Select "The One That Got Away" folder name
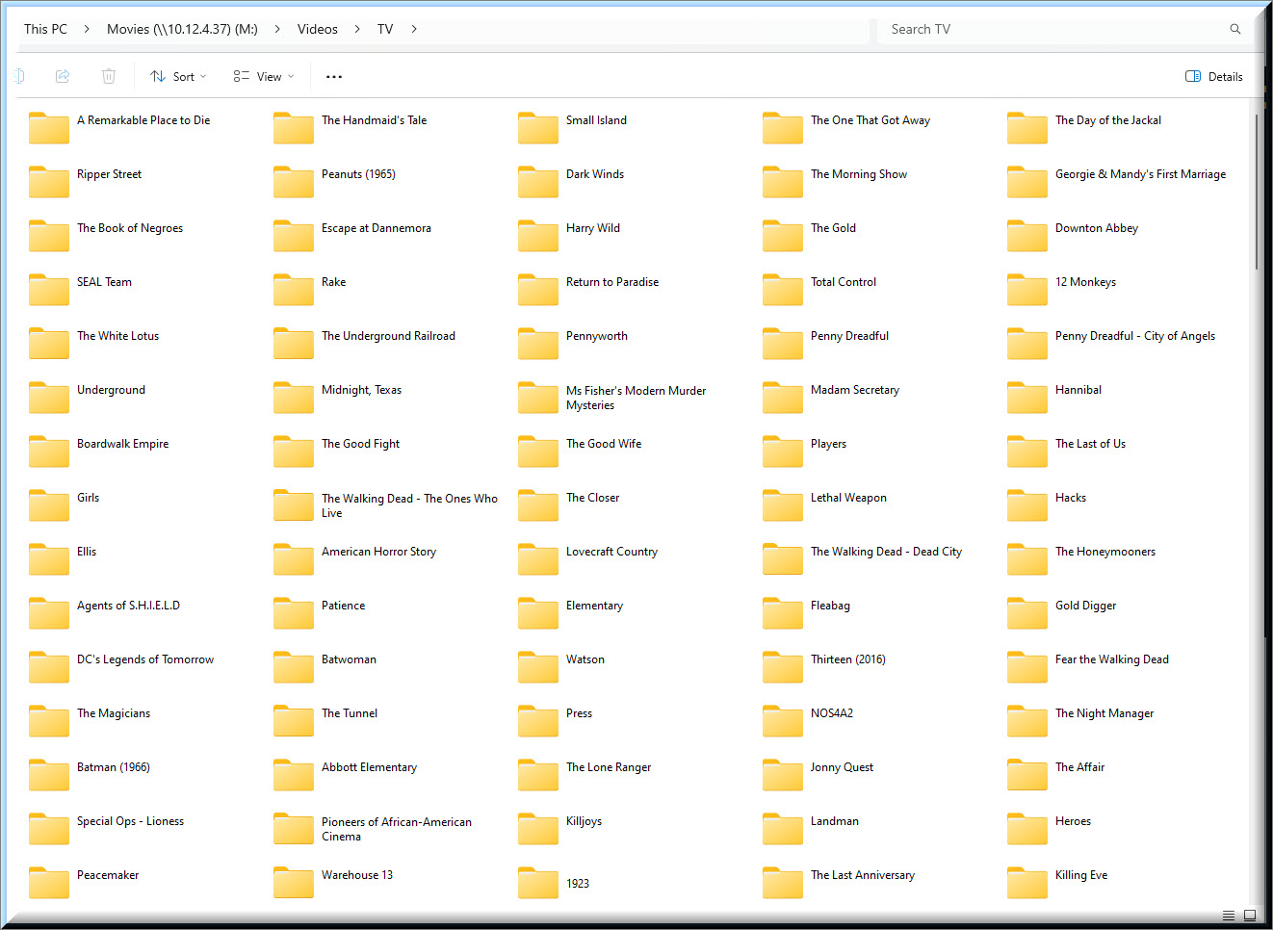This screenshot has width=1273, height=930. pos(870,120)
